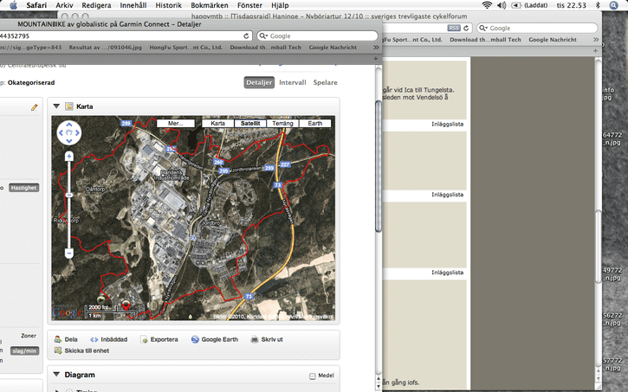Toggle the Medel checkbox in Diagram
The height and width of the screenshot is (392, 628).
click(x=313, y=376)
